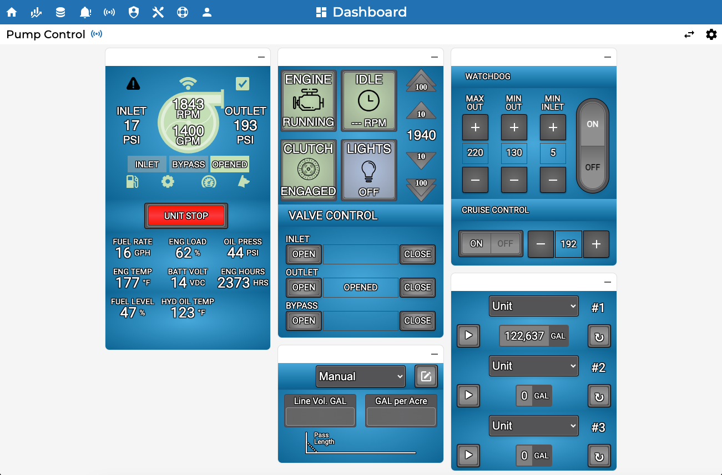Switch watchdog toggle to ON
The image size is (722, 475).
593,124
